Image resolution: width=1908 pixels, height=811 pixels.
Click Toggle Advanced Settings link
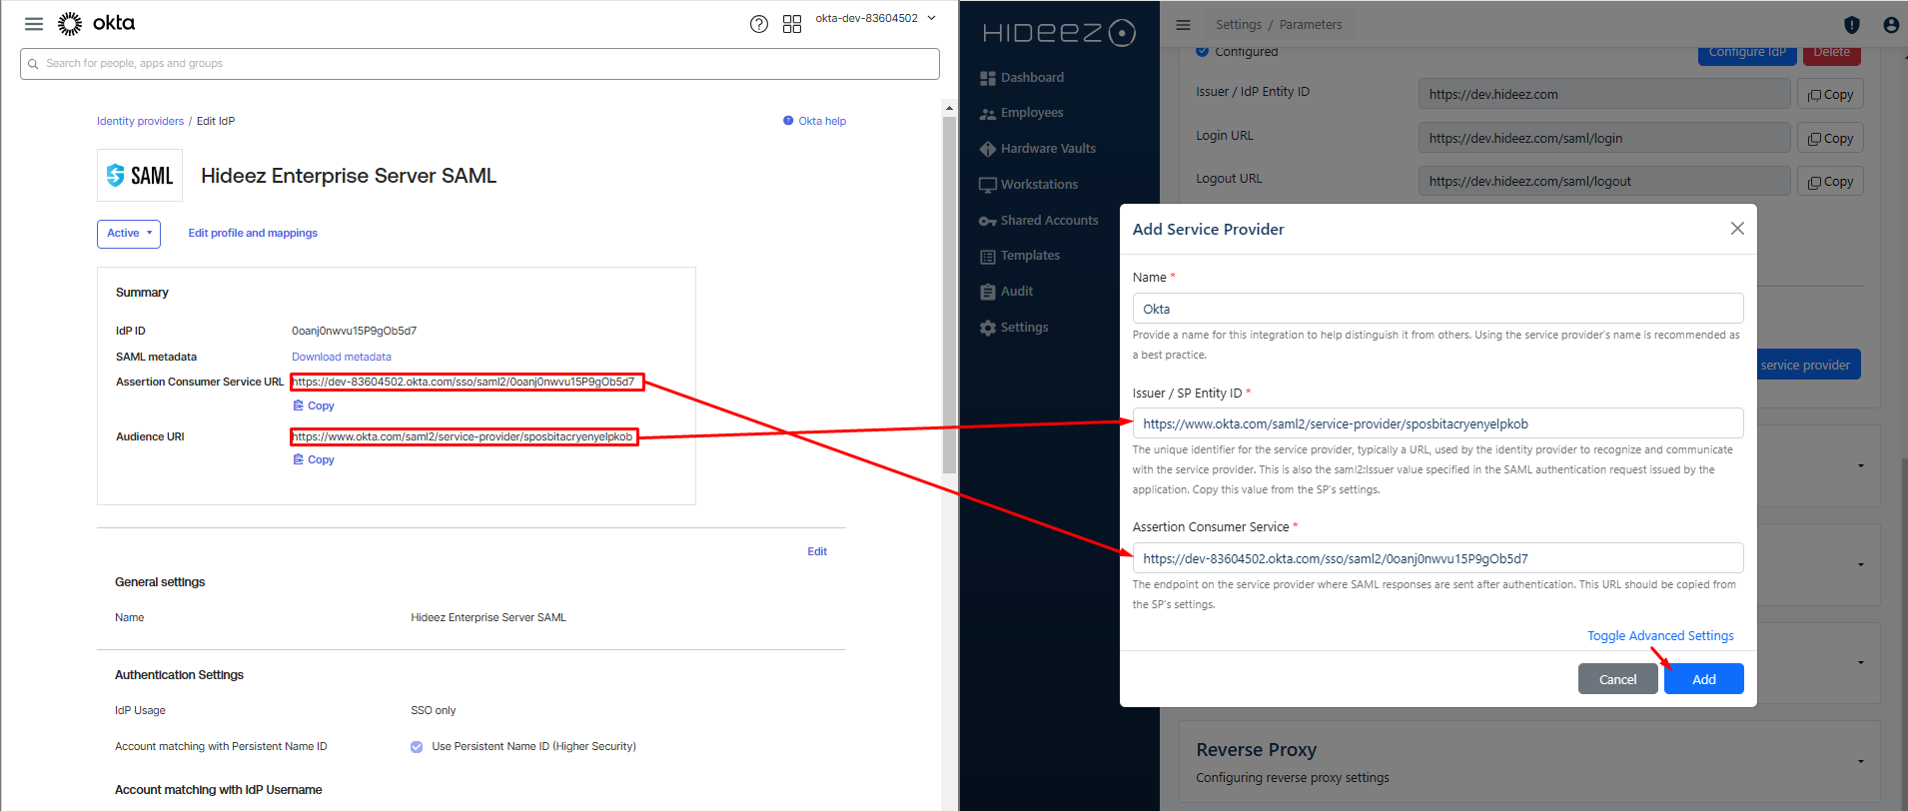coord(1659,636)
